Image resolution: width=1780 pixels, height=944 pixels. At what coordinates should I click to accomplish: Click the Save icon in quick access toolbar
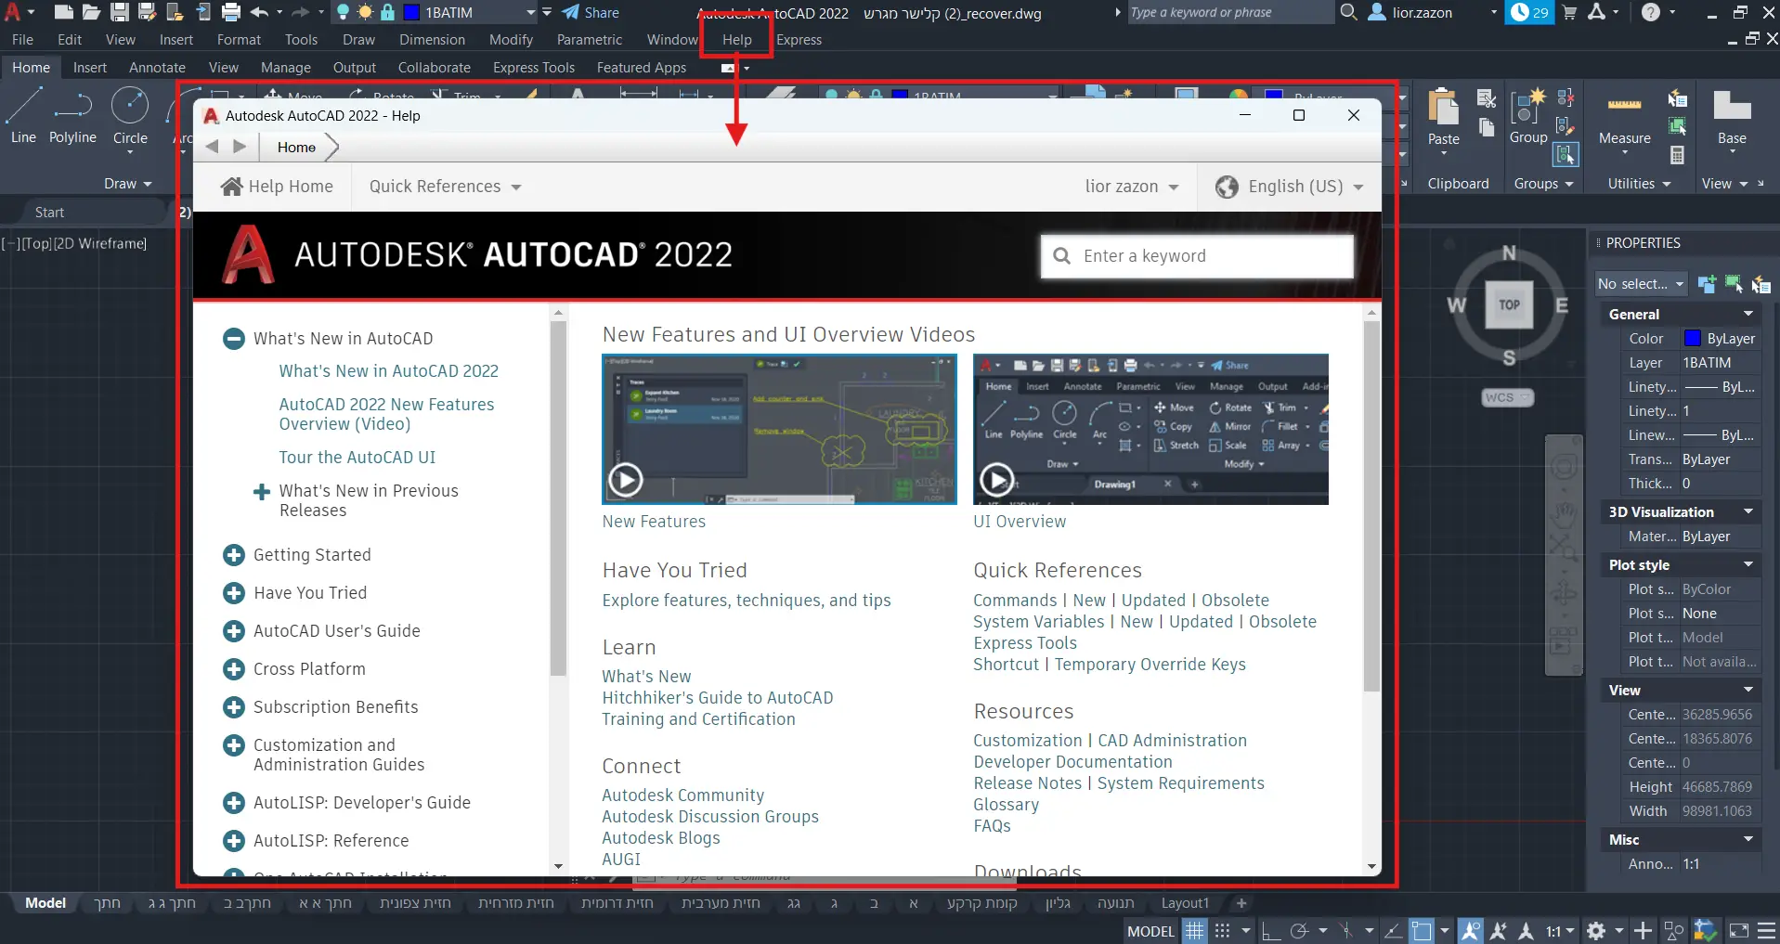[x=120, y=12]
